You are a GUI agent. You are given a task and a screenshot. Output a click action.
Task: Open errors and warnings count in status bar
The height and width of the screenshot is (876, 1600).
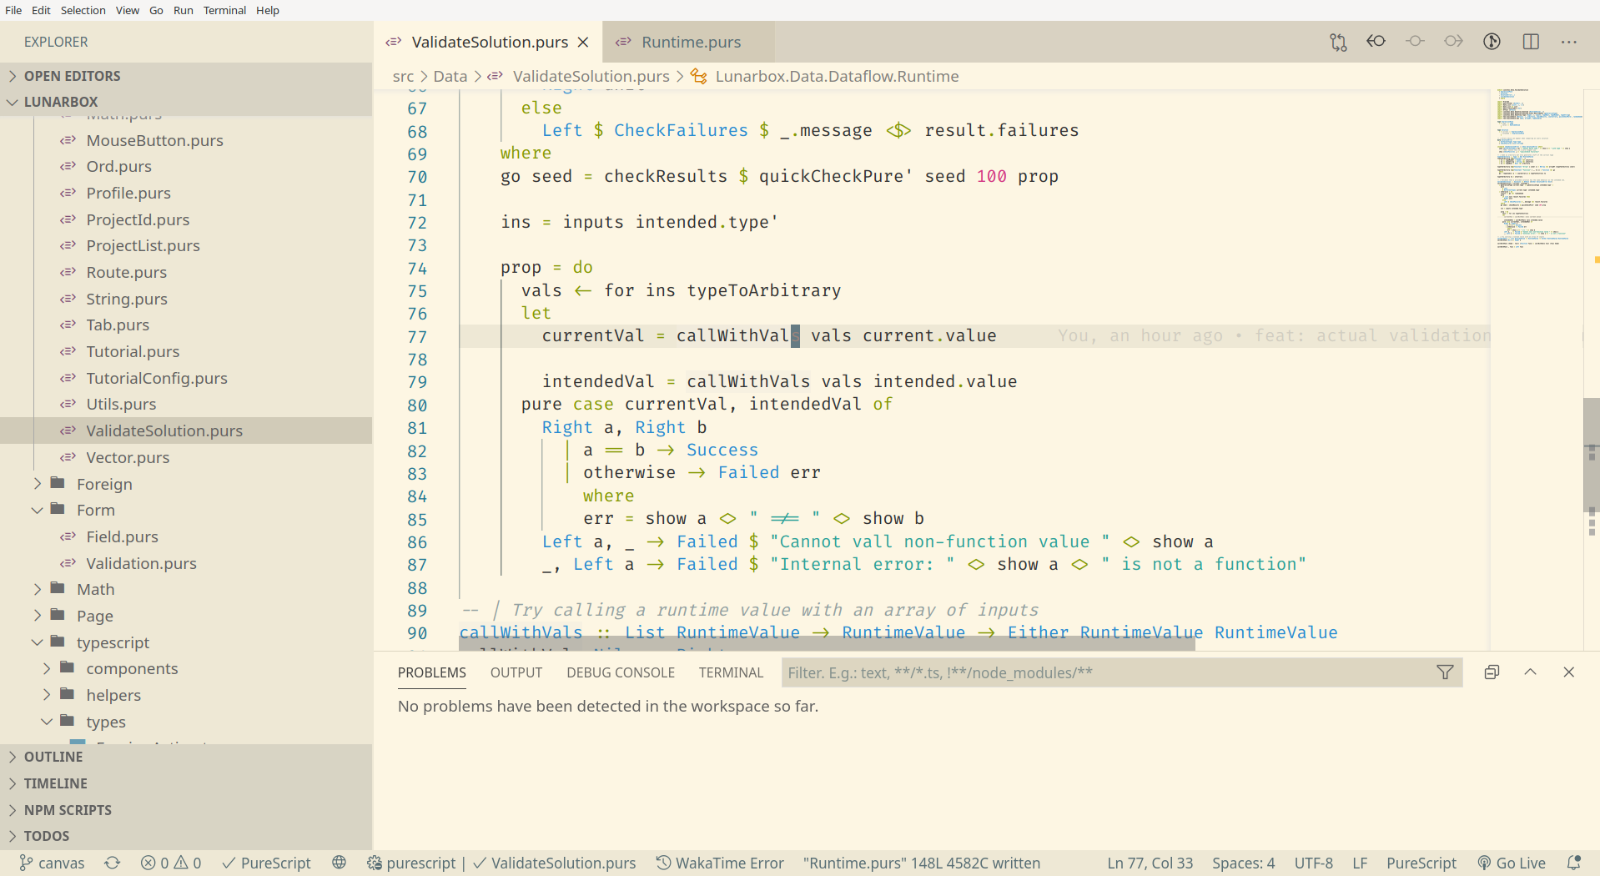pos(171,863)
